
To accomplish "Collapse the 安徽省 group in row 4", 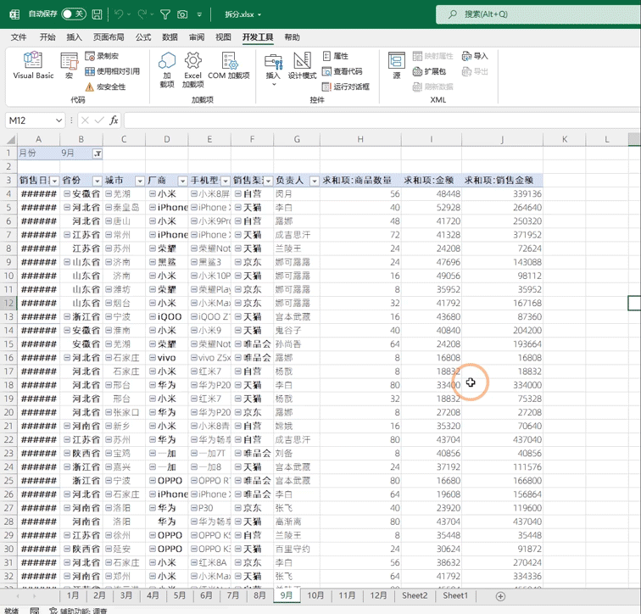I will click(67, 194).
